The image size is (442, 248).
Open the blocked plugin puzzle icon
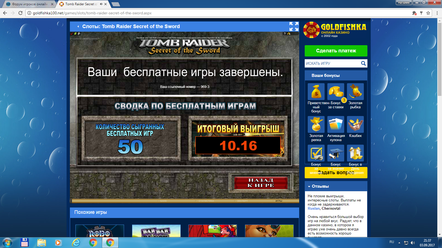414,13
